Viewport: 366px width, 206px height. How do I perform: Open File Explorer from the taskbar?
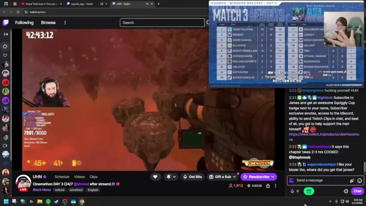click(40, 201)
